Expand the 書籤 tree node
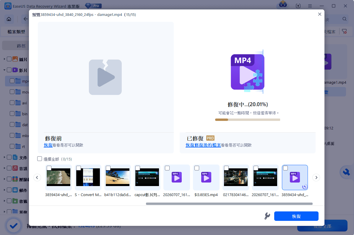Screen dimensions: 354x235 [x=4, y=201]
